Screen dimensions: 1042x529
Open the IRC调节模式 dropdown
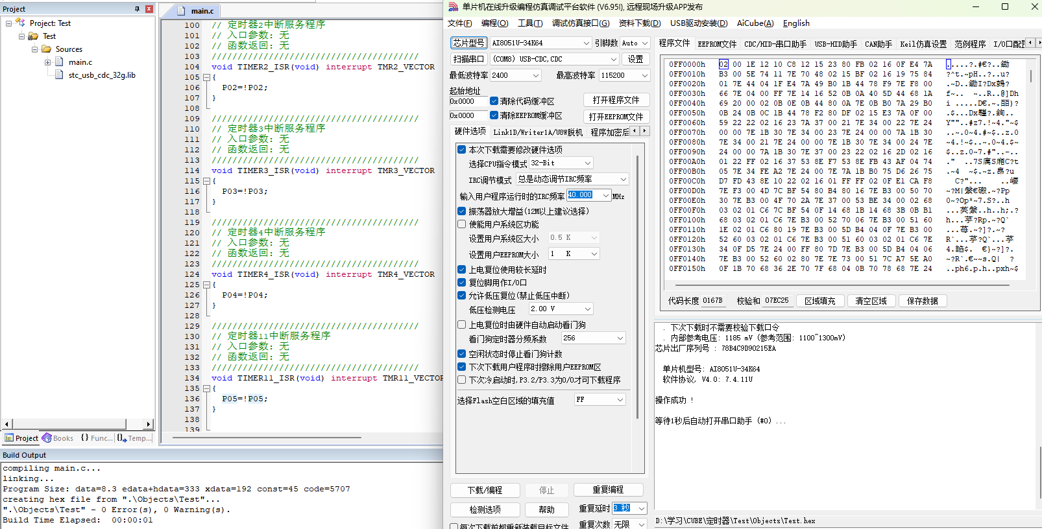623,179
